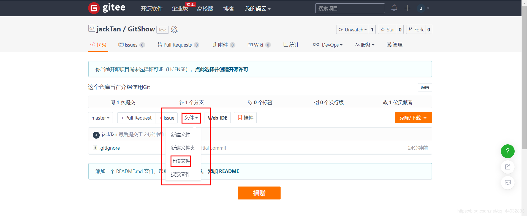Screen dimensions: 527x216
Task: Click 高校版 in the top navigation
Action: tap(205, 9)
